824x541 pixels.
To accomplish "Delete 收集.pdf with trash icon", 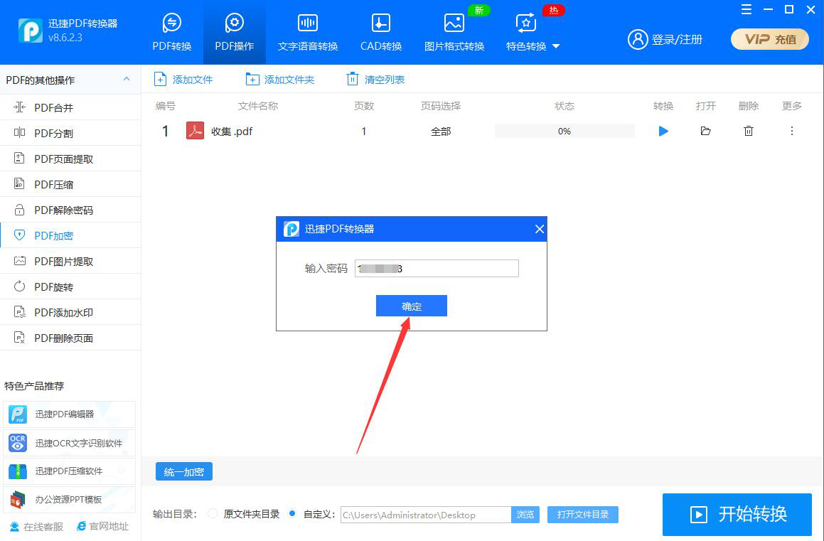I will pos(749,131).
